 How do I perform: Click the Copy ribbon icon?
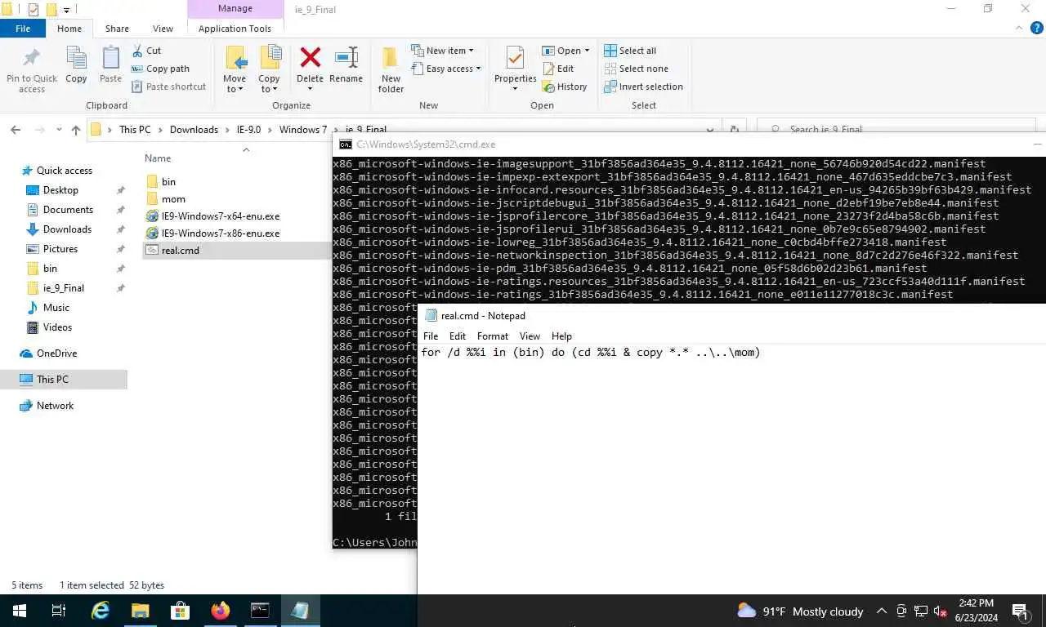[x=76, y=58]
